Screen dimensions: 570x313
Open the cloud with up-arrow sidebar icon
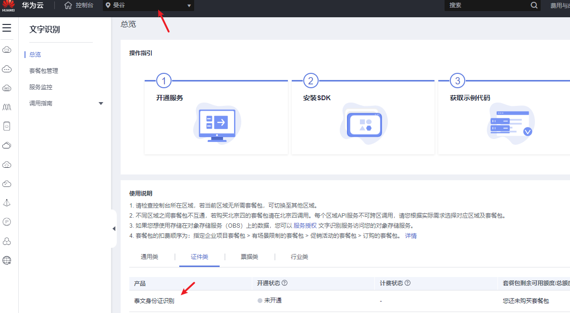tap(7, 165)
